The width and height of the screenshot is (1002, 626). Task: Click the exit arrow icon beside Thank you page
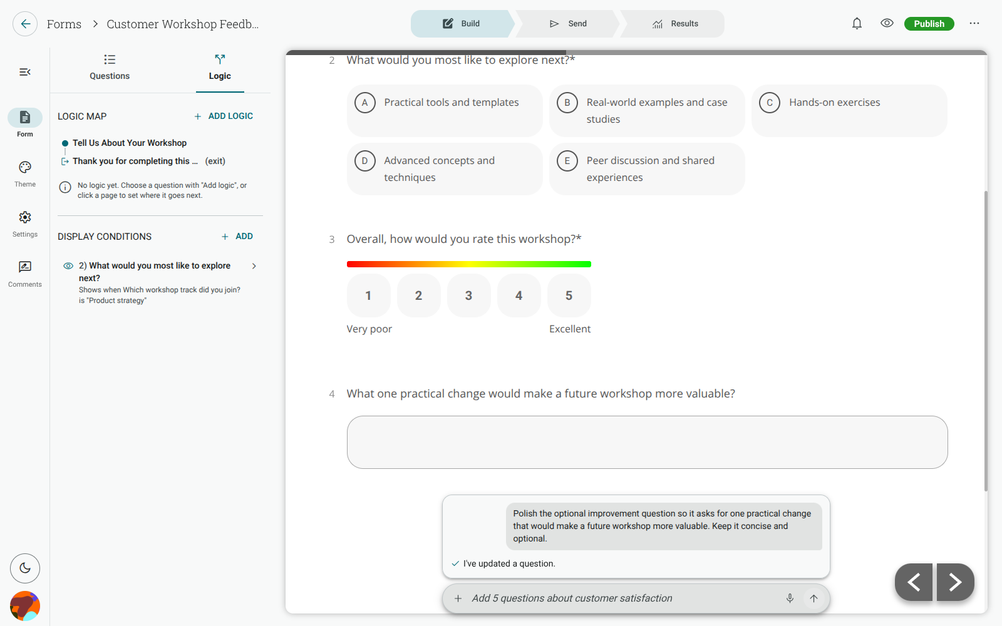[x=65, y=162]
